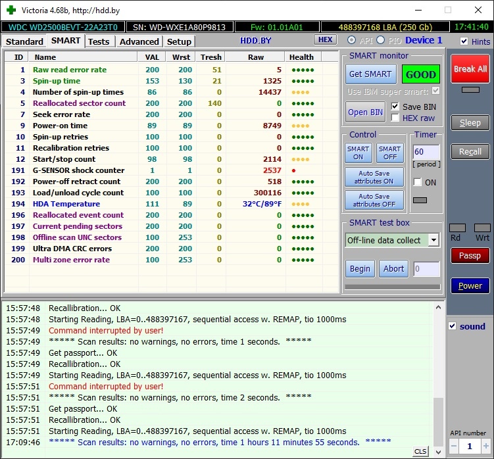The height and width of the screenshot is (459, 494).
Task: Enable the HEX raw checkbox
Action: (x=395, y=118)
